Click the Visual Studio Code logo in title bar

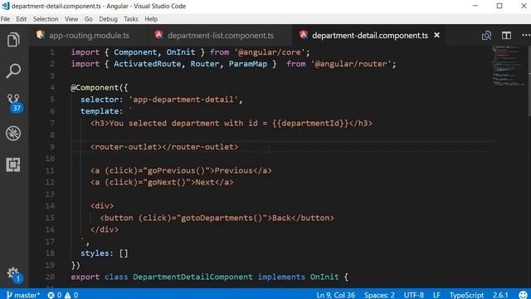(x=6, y=6)
